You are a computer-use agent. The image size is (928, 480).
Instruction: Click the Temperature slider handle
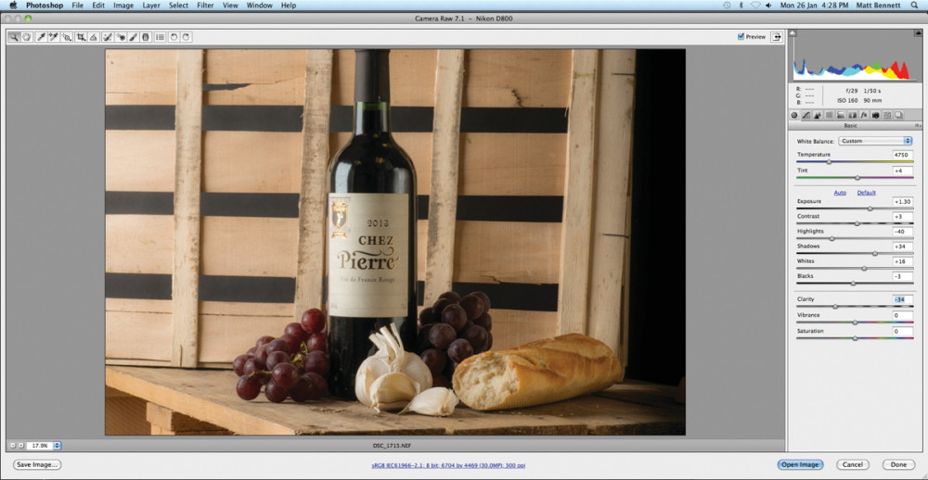829,162
